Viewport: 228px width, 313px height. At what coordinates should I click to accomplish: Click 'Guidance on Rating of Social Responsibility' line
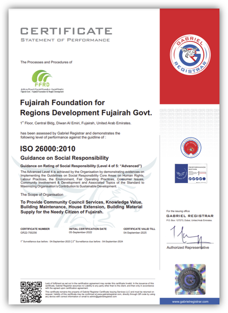[81, 166]
